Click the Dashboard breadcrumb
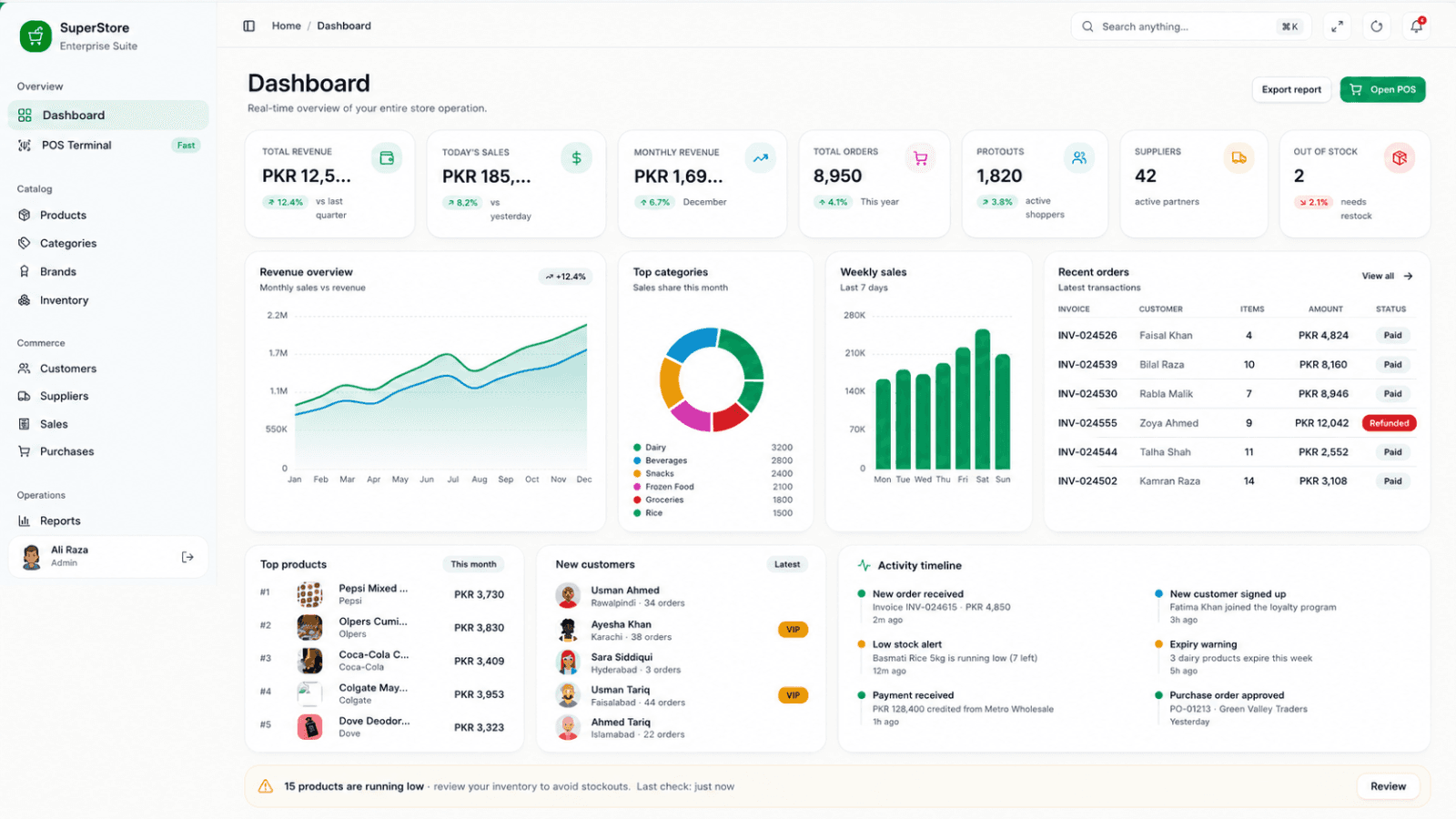Image resolution: width=1456 pixels, height=819 pixels. coord(344,25)
